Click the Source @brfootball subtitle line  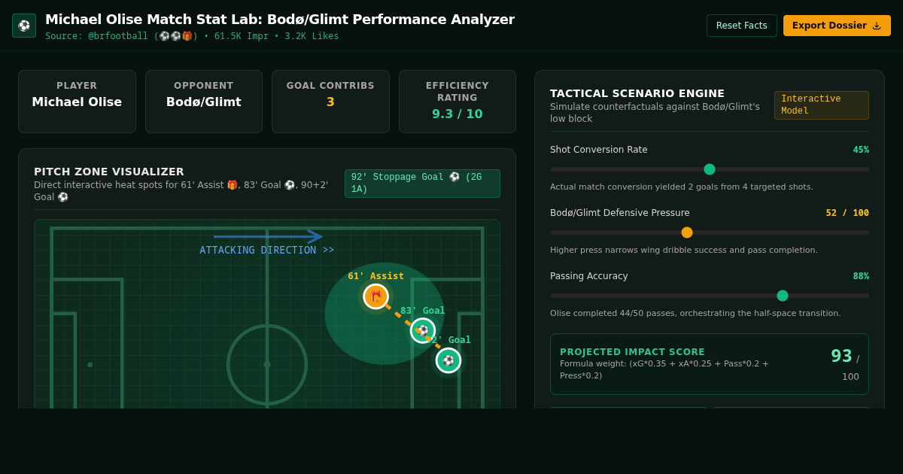click(192, 36)
